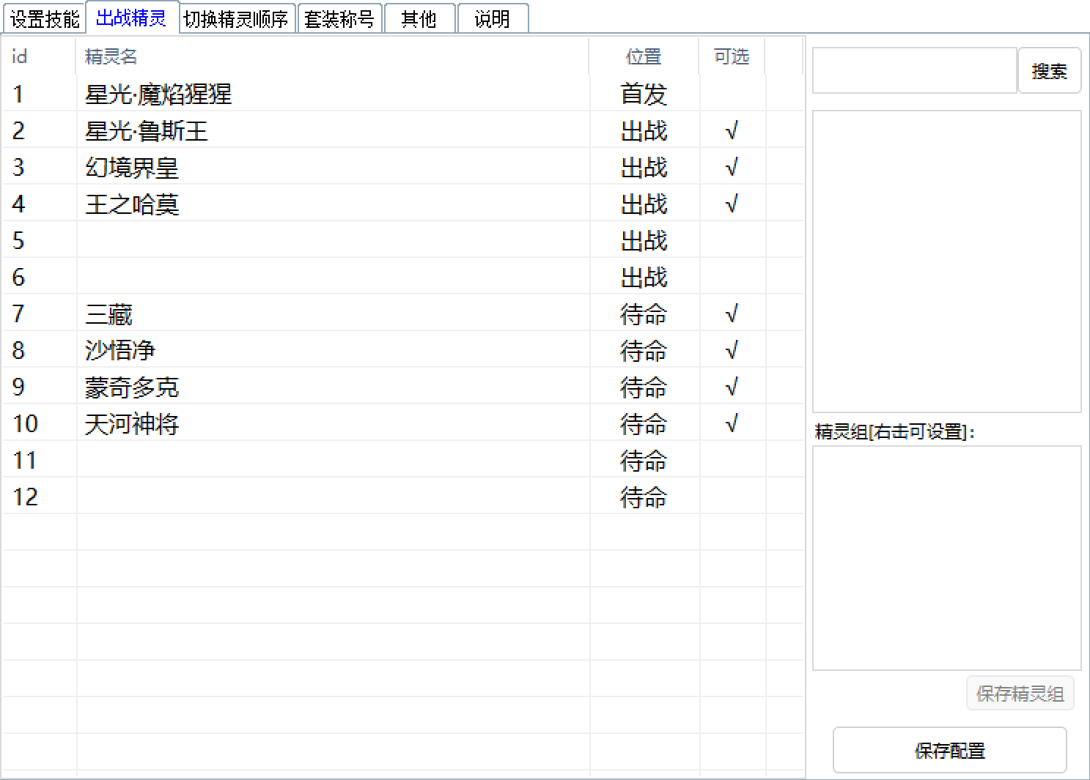Click the search results list box
This screenshot has height=780, width=1090.
(946, 261)
